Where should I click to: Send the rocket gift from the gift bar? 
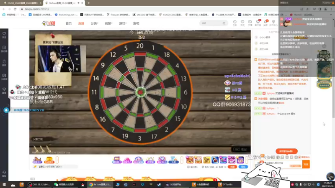pyautogui.click(x=215, y=160)
